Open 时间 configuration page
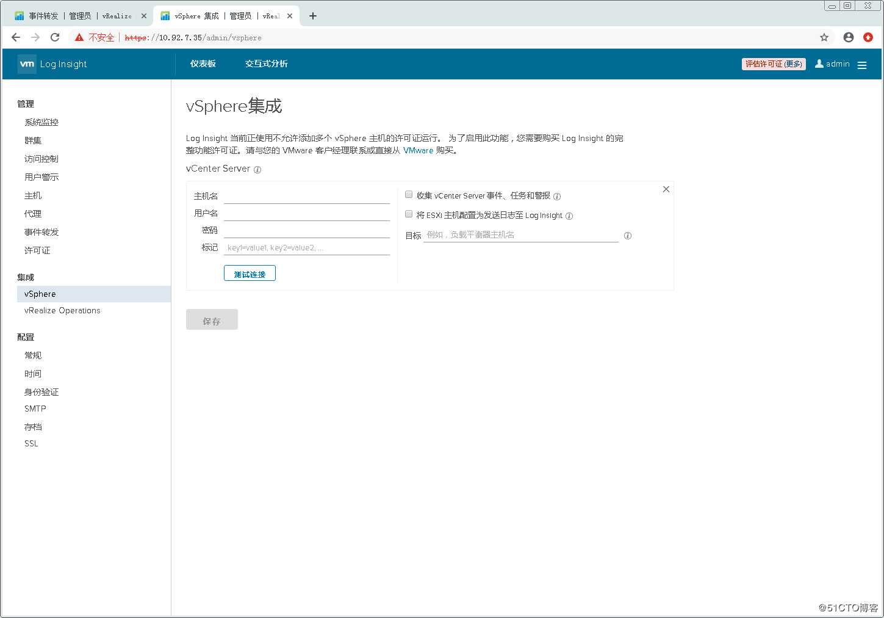Screen dimensions: 884x618 [33, 374]
